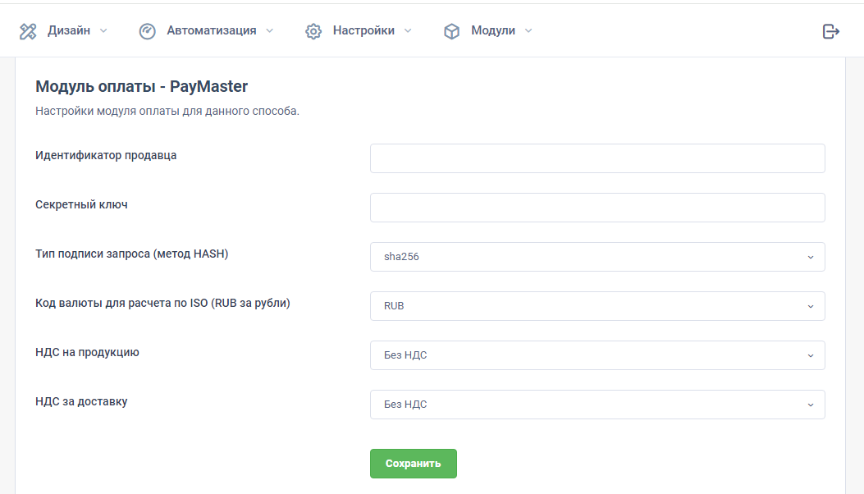864x494 pixels.
Task: Click the Settings gear icon
Action: coord(313,31)
